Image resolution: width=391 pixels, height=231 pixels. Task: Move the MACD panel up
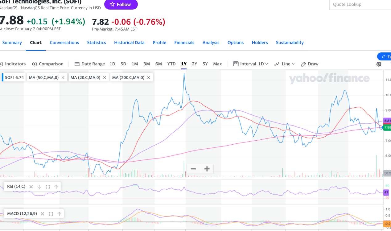(x=60, y=214)
